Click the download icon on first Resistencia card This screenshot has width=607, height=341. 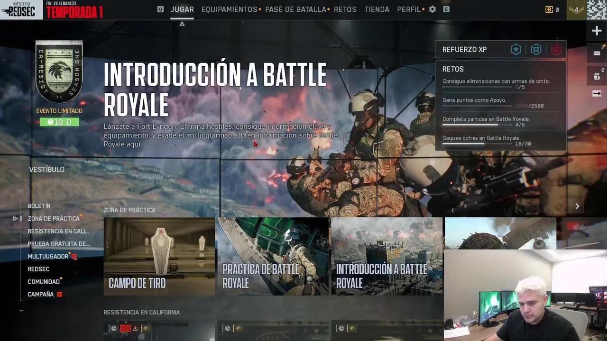click(135, 328)
